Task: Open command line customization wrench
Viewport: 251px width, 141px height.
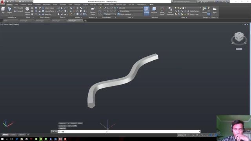Action: pos(56,132)
